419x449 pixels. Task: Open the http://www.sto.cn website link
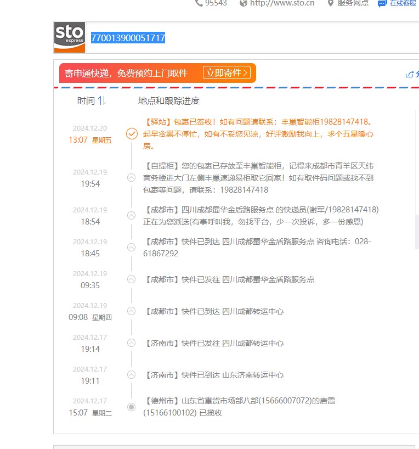point(282,3)
